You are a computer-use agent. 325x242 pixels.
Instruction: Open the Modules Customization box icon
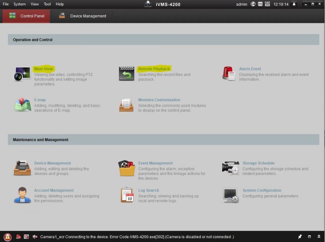click(126, 105)
